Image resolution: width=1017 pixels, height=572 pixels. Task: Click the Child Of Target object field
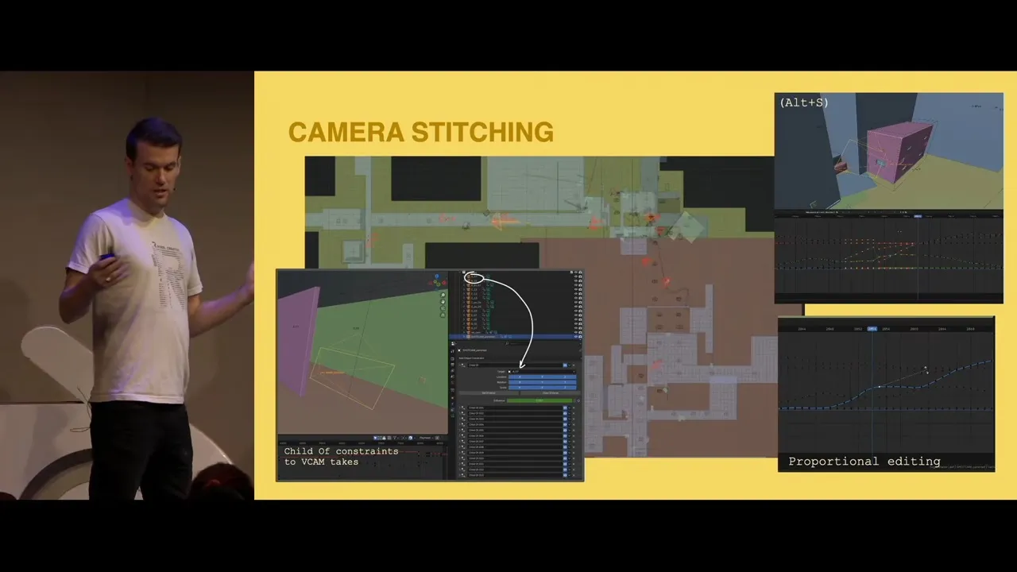pyautogui.click(x=542, y=372)
